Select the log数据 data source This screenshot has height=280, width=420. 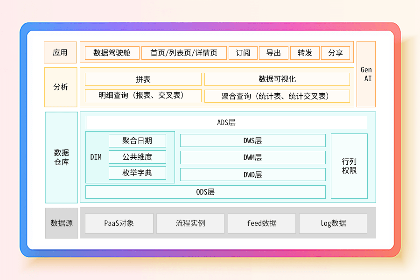tap(333, 223)
